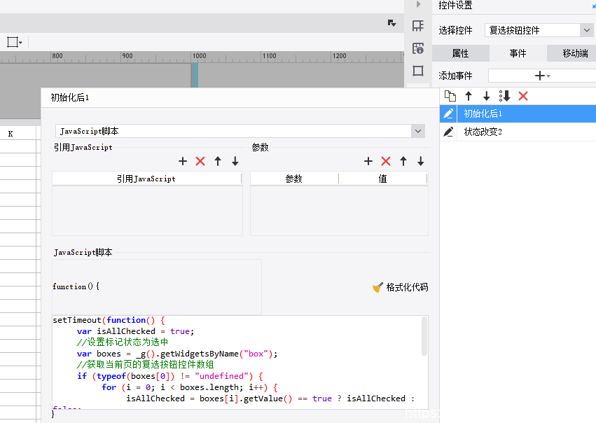Move the parameter row up
596x423 pixels.
coord(403,161)
